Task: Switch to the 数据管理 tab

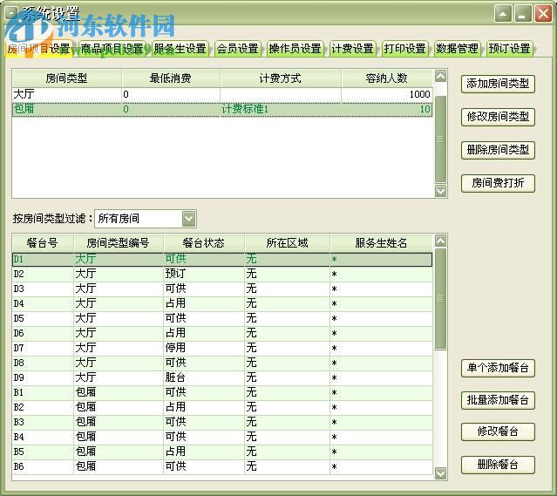Action: point(457,48)
